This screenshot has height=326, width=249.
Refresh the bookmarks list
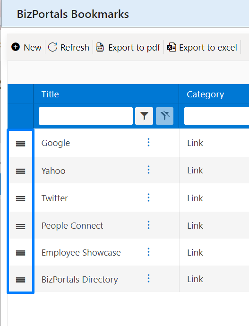(69, 47)
